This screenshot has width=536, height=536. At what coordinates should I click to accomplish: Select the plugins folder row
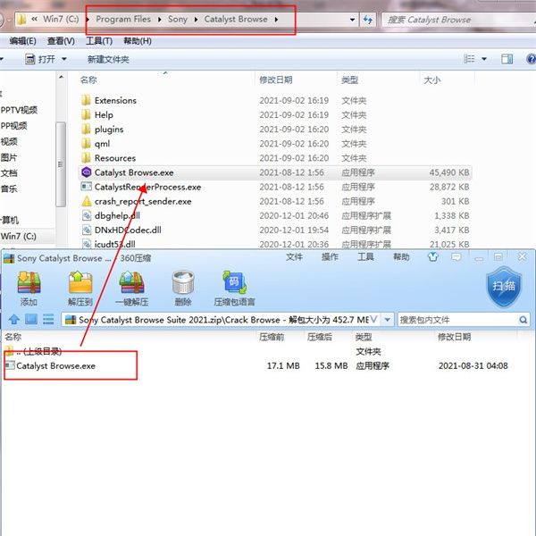275,130
